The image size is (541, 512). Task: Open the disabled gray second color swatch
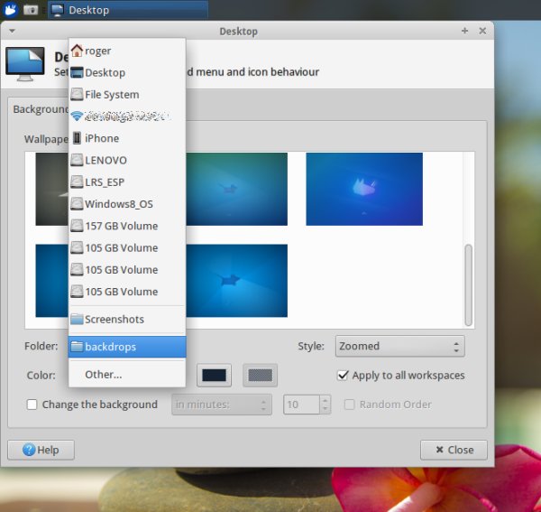(261, 375)
